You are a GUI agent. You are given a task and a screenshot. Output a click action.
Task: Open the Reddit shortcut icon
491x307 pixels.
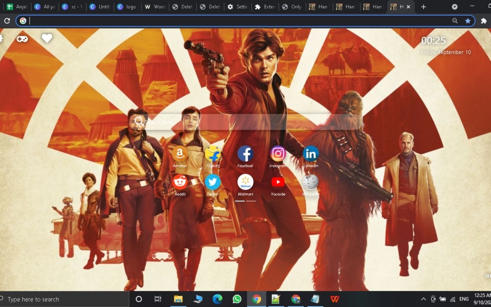tap(180, 182)
